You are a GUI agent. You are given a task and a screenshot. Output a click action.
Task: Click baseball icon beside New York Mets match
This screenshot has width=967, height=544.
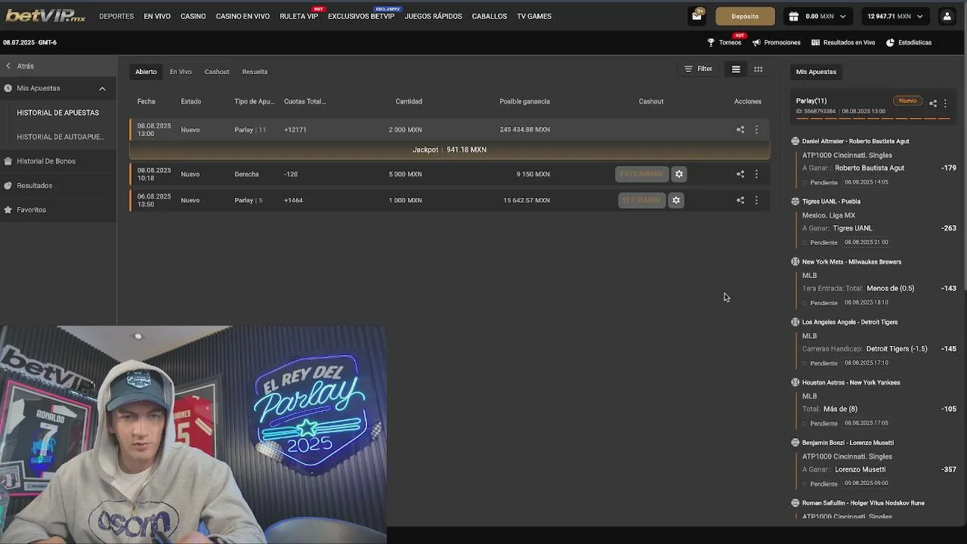click(795, 262)
